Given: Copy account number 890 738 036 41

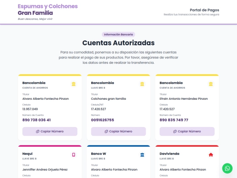Looking at the screenshot, I should [50, 131].
